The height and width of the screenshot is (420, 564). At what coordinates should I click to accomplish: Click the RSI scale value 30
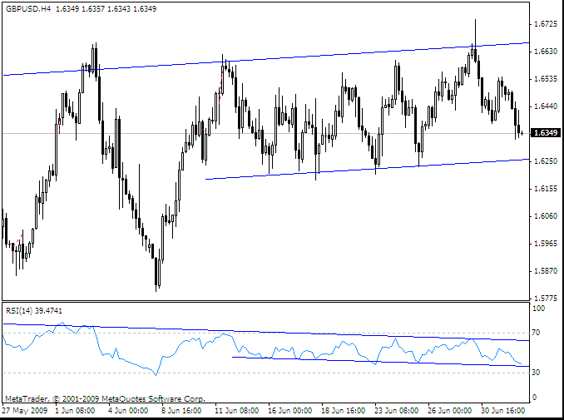(536, 373)
